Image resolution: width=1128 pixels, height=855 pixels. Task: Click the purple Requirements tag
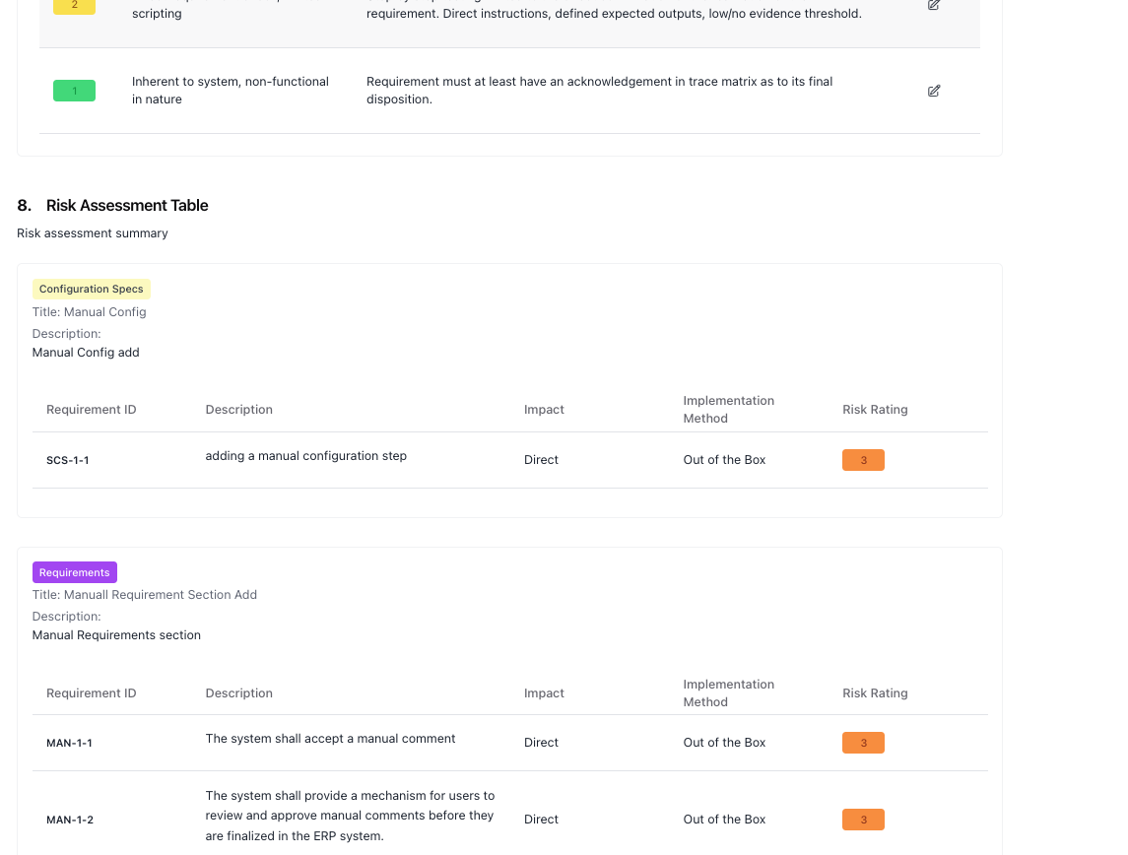point(75,572)
